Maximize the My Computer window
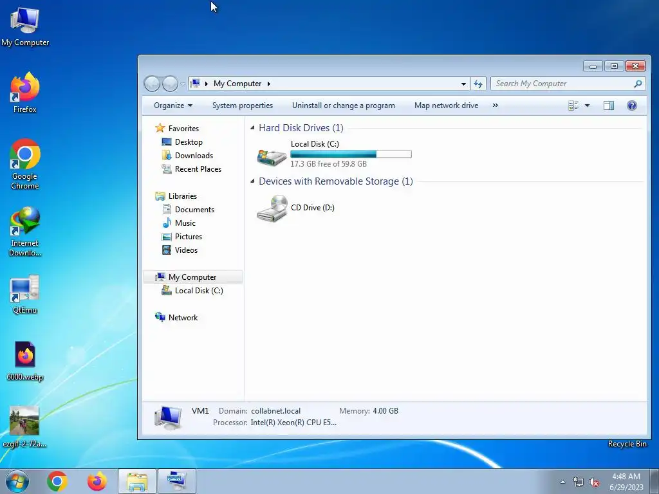Viewport: 659px width, 494px height. tap(614, 66)
